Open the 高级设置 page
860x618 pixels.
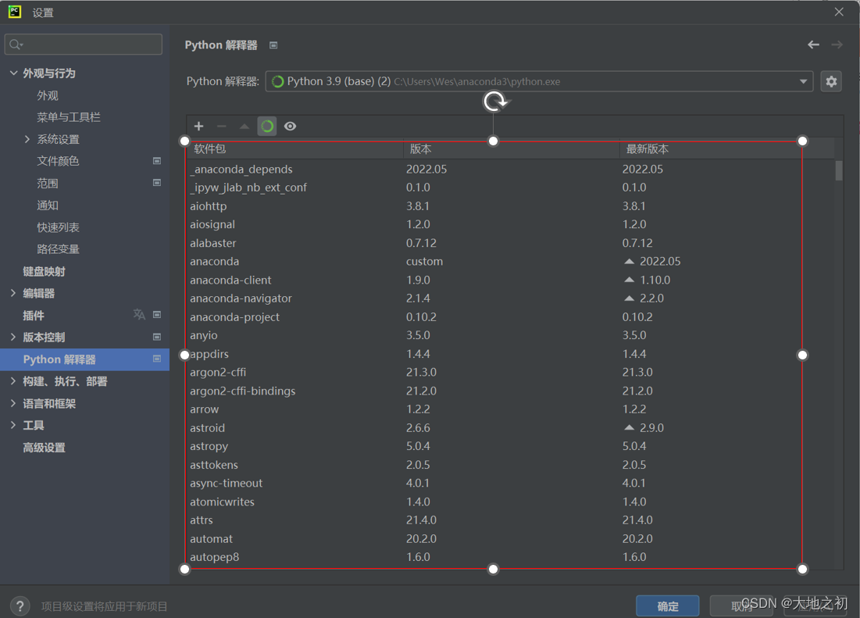[44, 448]
